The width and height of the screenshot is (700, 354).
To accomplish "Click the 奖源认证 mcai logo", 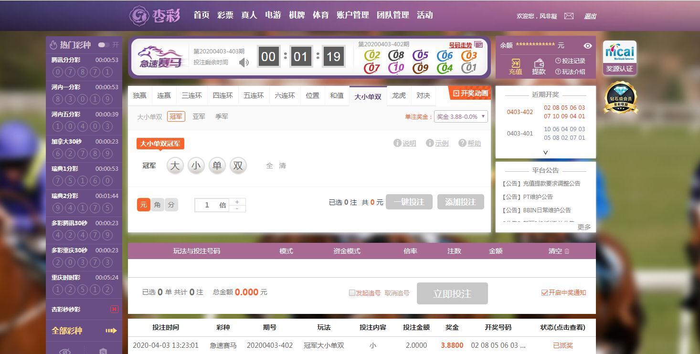I will pyautogui.click(x=619, y=52).
